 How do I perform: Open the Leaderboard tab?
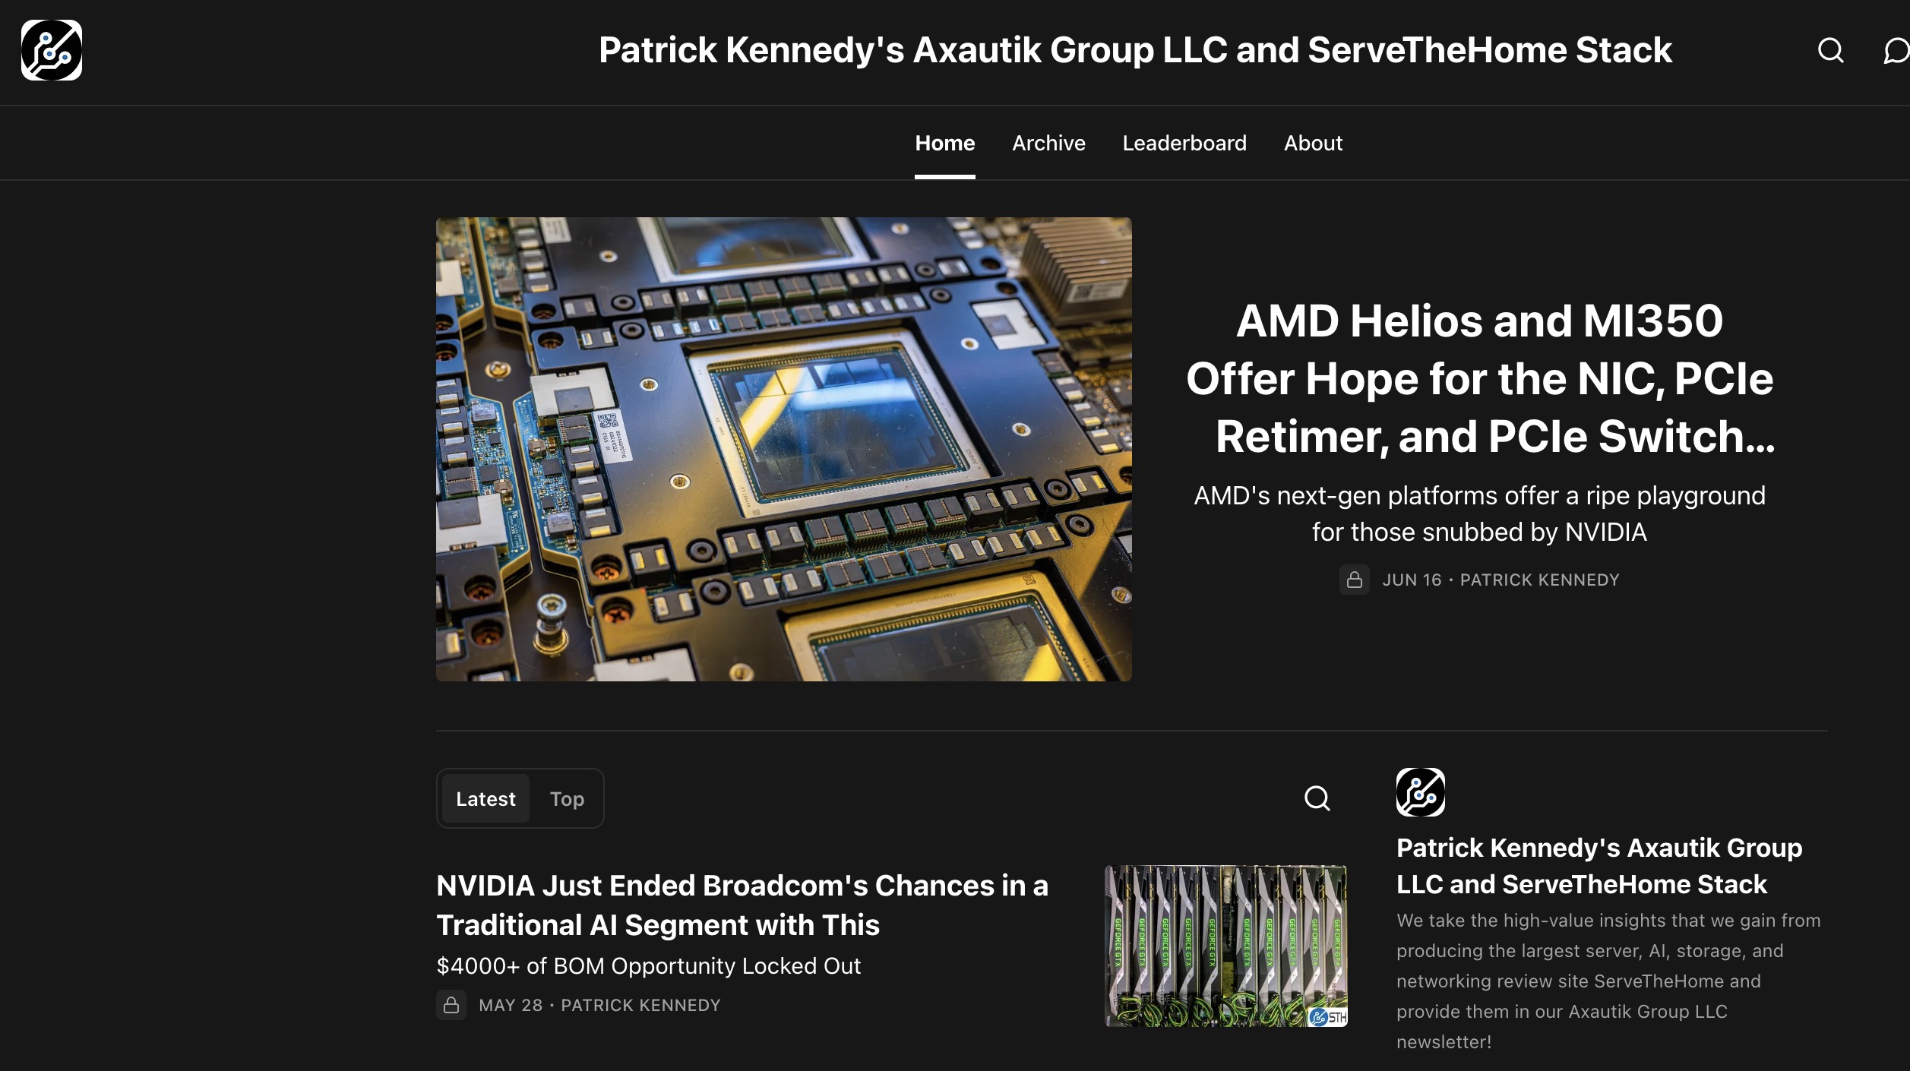pyautogui.click(x=1184, y=143)
